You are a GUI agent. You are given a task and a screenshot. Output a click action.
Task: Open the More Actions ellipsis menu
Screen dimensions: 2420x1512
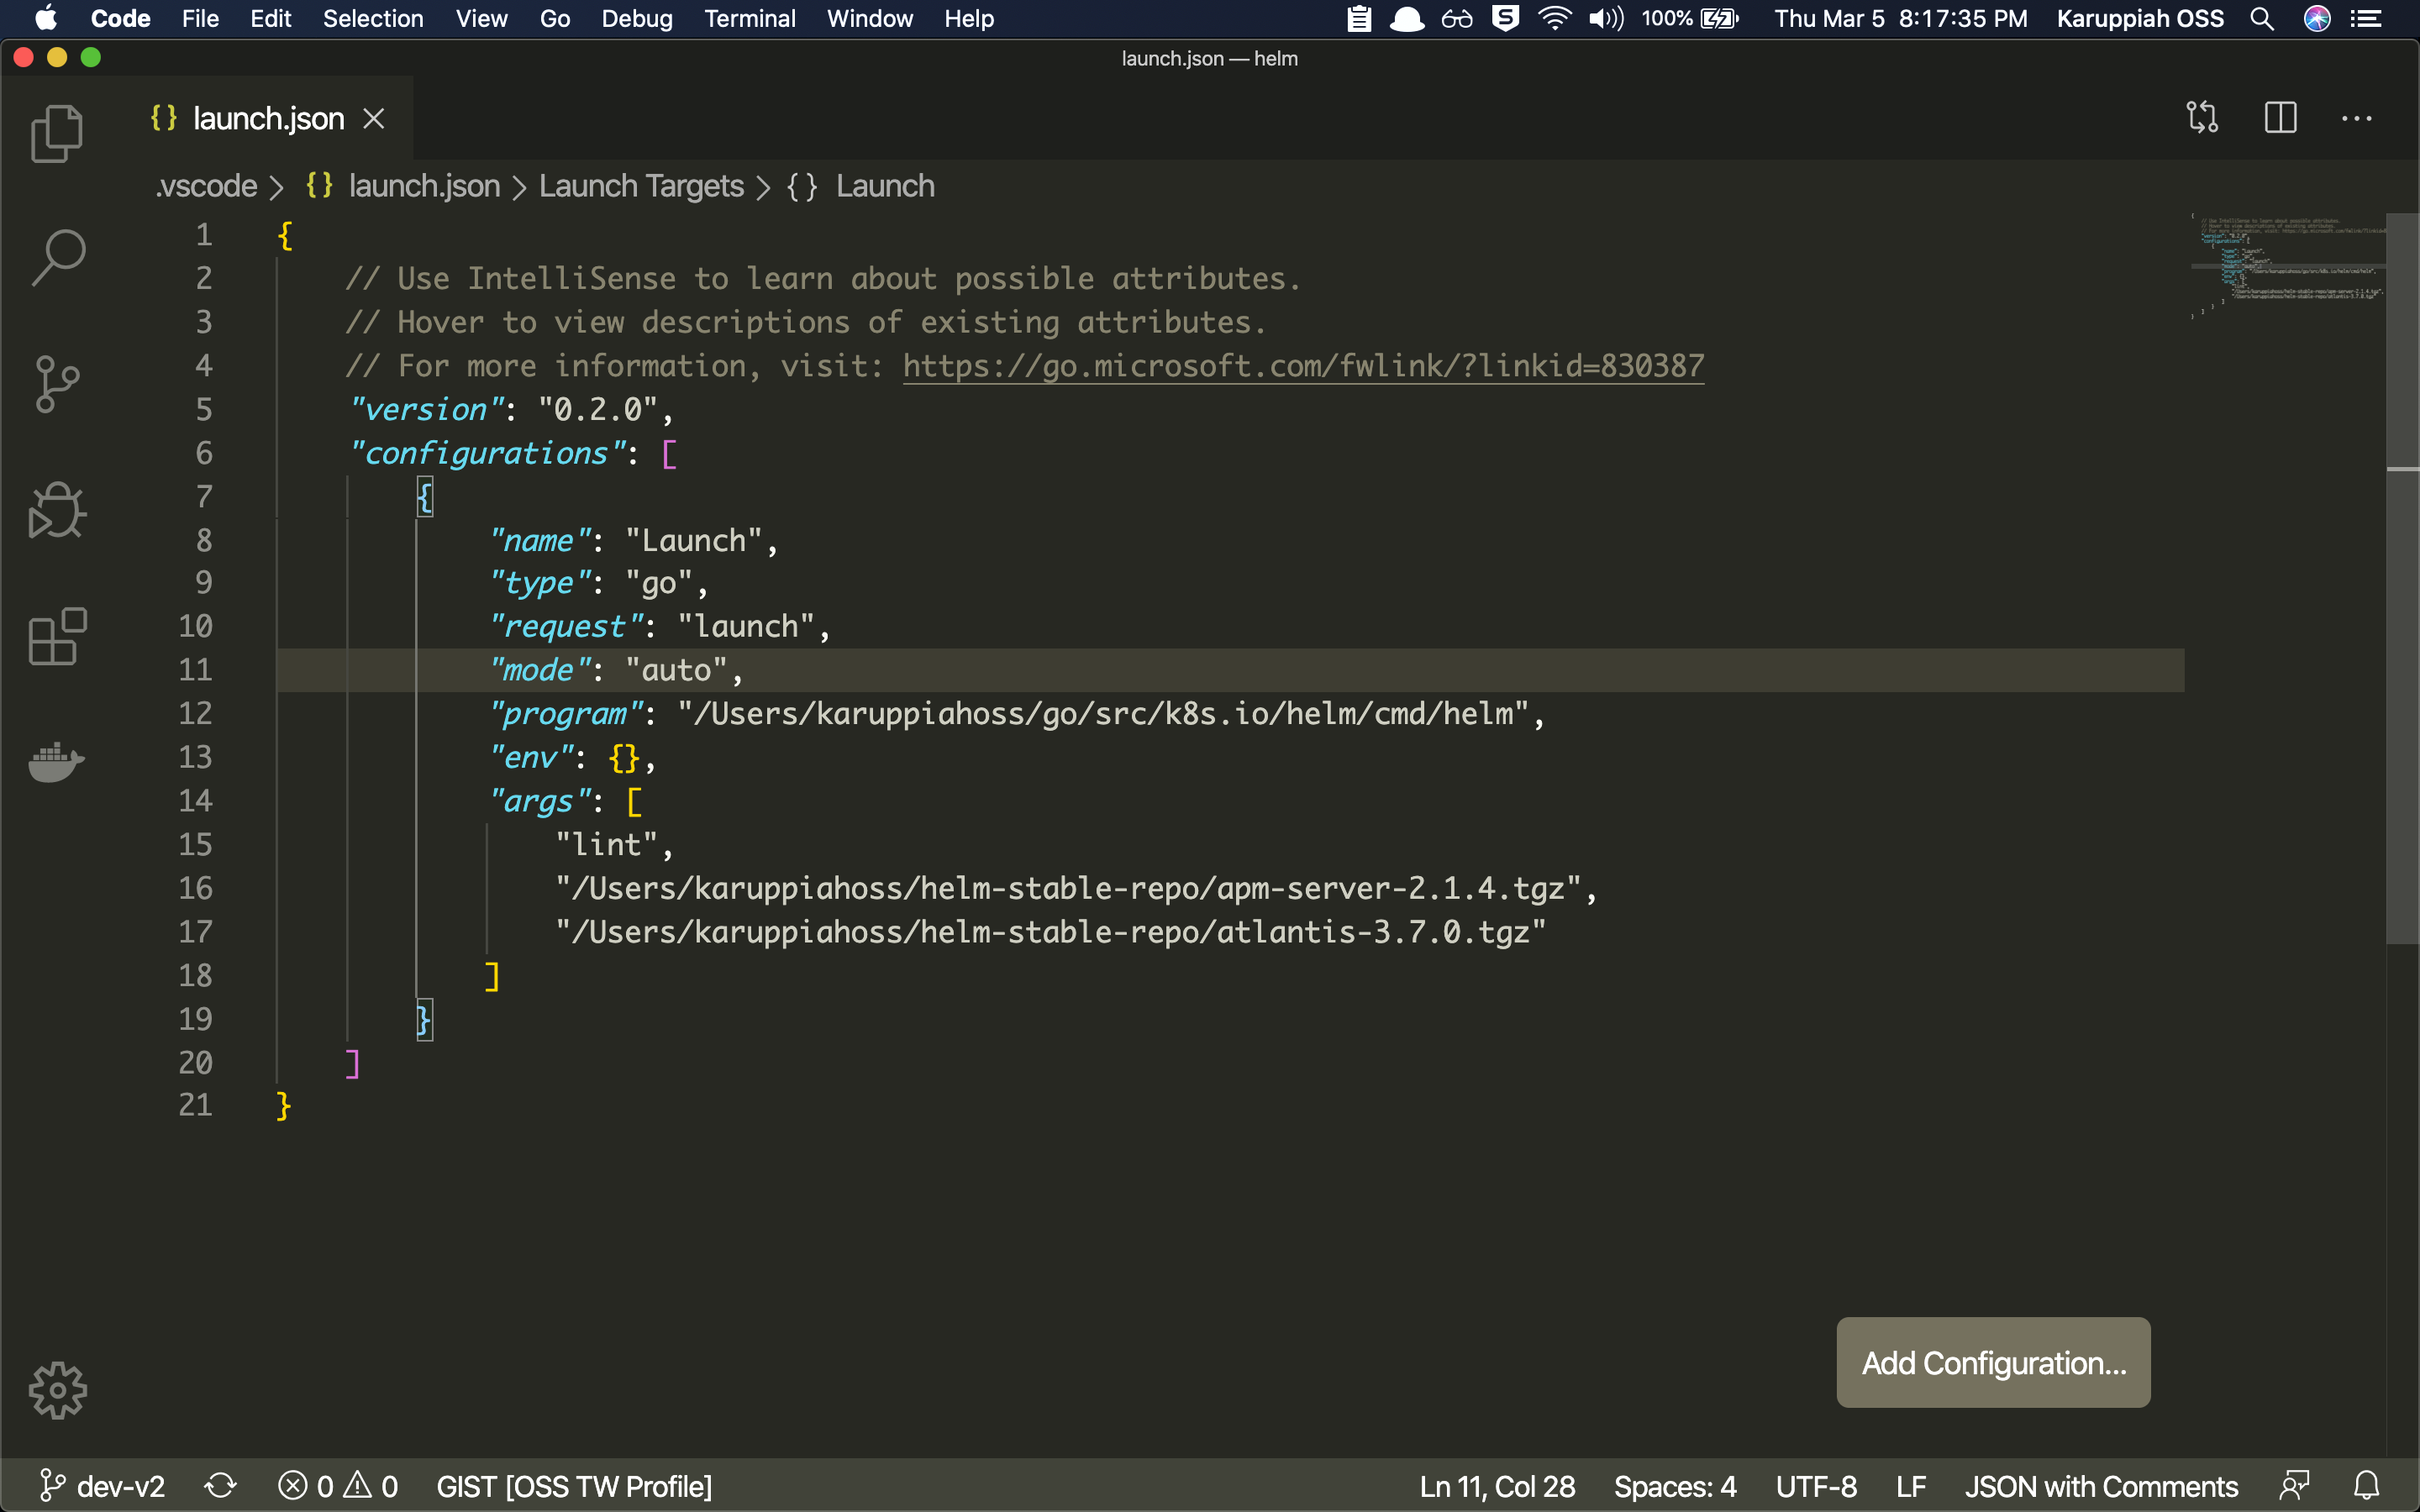(2357, 118)
